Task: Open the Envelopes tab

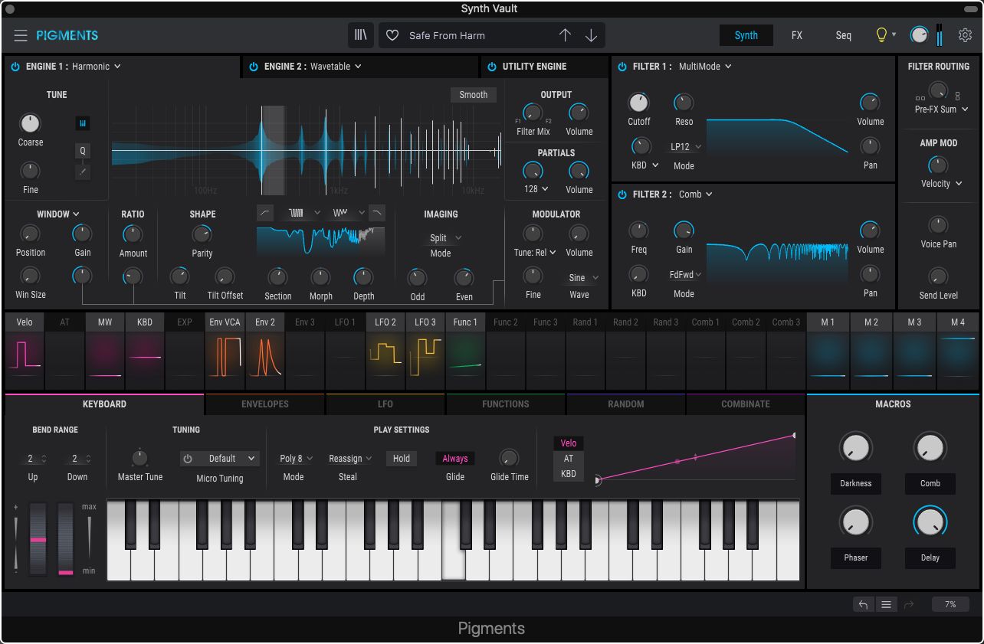Action: tap(265, 404)
